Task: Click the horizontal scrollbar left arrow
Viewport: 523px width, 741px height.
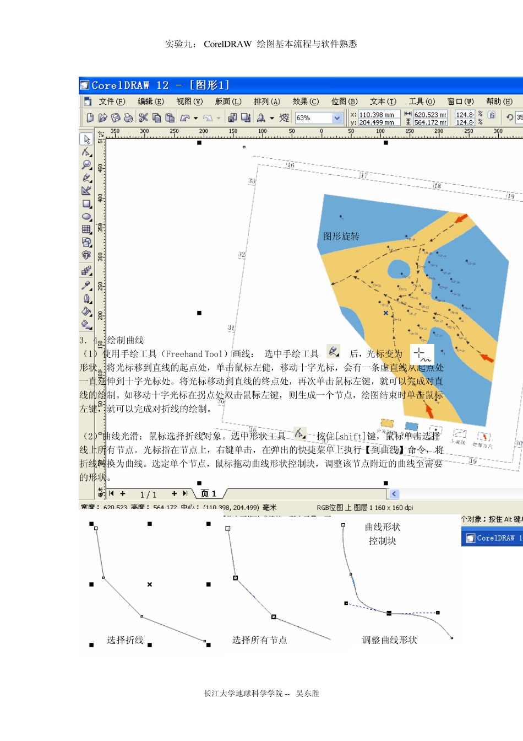Action: click(x=394, y=494)
